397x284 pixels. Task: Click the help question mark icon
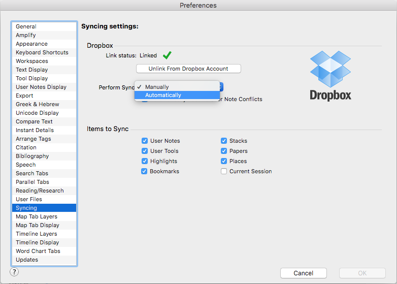(14, 272)
